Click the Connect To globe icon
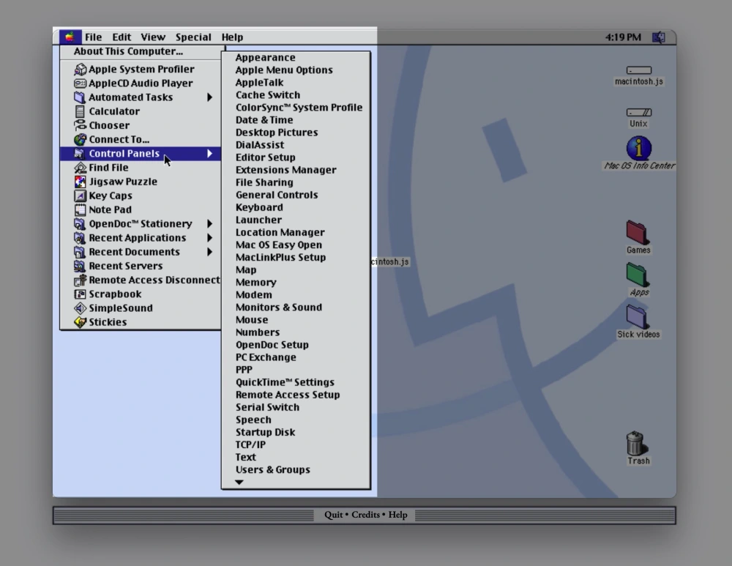 click(x=81, y=139)
